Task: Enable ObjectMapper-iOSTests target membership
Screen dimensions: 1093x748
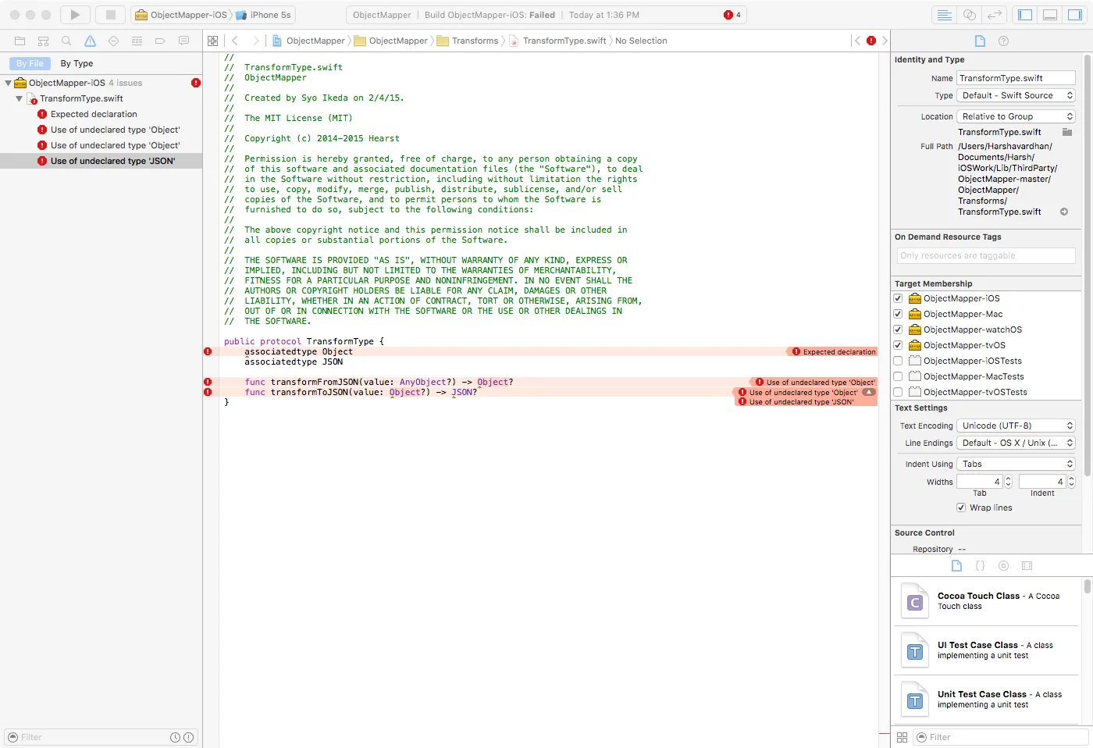Action: pos(898,361)
